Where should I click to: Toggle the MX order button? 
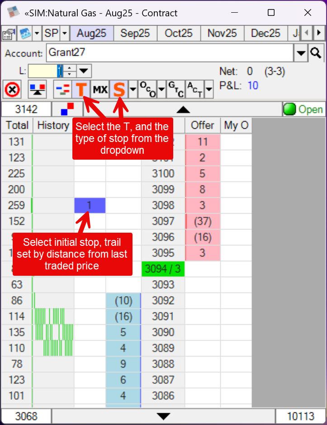point(100,89)
